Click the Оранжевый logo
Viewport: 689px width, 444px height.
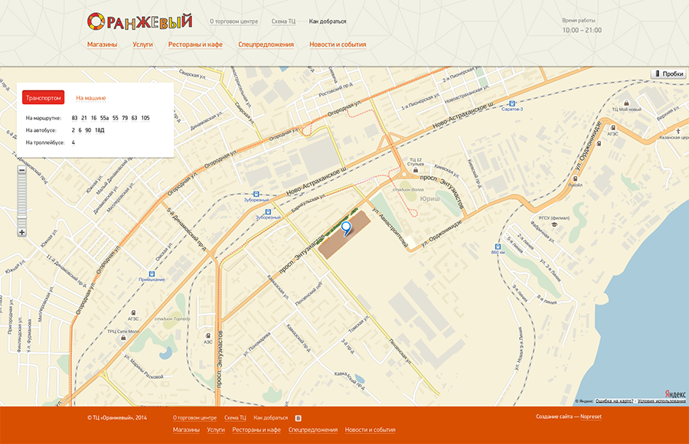click(139, 21)
